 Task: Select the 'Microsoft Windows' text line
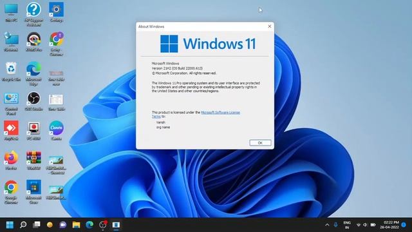coord(165,63)
